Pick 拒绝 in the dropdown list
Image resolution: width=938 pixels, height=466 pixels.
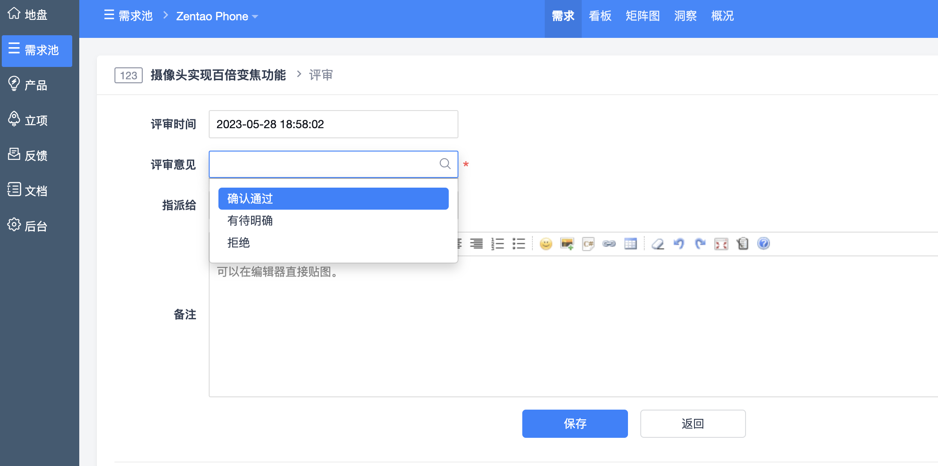tap(238, 243)
